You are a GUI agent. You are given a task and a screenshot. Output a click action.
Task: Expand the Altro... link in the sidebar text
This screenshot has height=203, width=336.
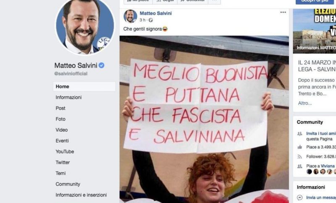[305, 103]
